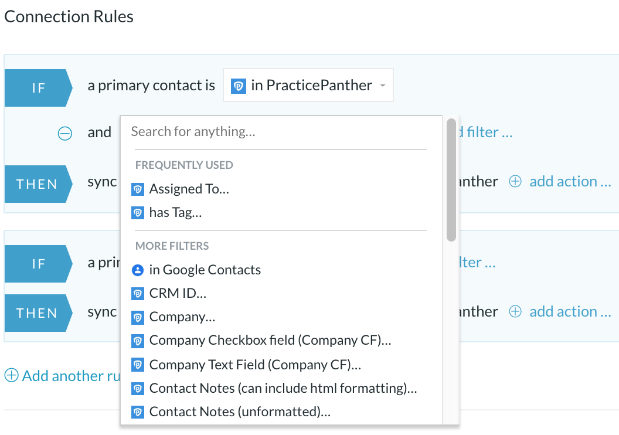Click the Google Contacts person icon
The image size is (619, 435).
137,270
